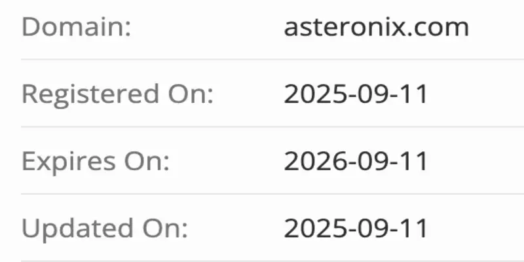Select the asteronix.com domain value

point(376,28)
